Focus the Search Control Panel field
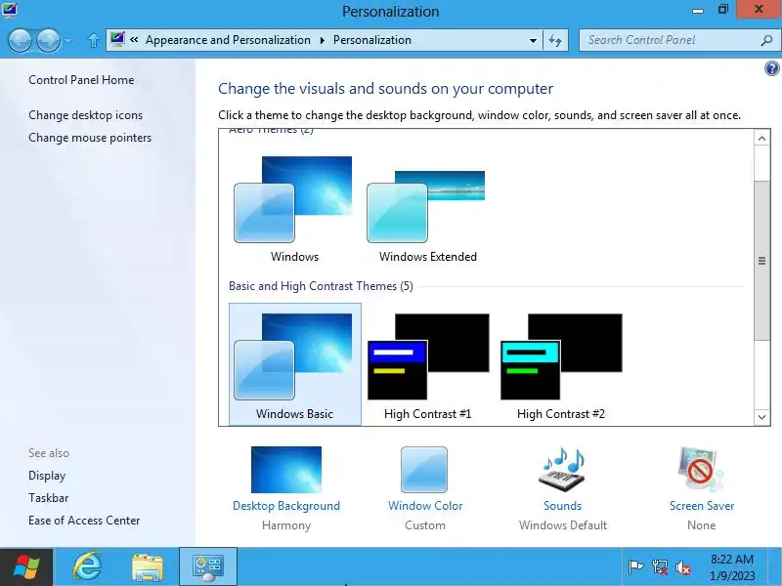The height and width of the screenshot is (586, 782). point(669,40)
